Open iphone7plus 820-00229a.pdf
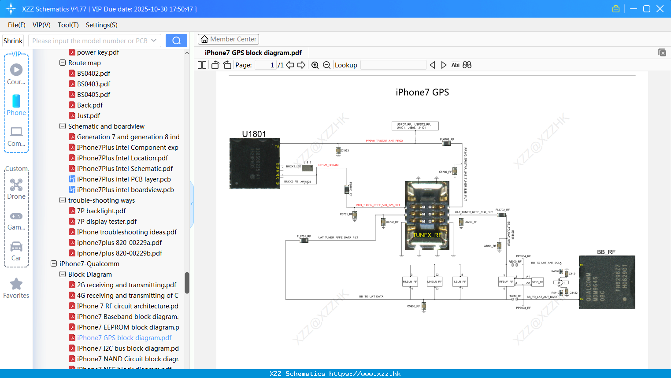 tap(119, 243)
